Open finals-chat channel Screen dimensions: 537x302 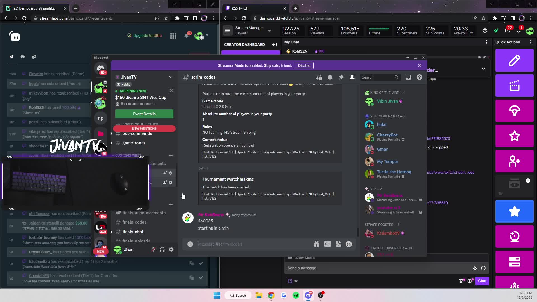144,232
